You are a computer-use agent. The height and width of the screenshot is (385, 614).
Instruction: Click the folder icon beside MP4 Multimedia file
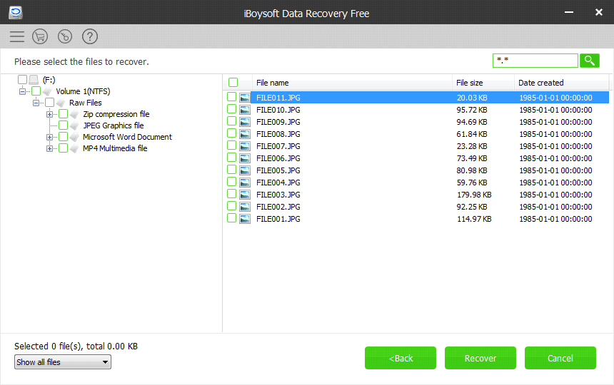coord(74,148)
